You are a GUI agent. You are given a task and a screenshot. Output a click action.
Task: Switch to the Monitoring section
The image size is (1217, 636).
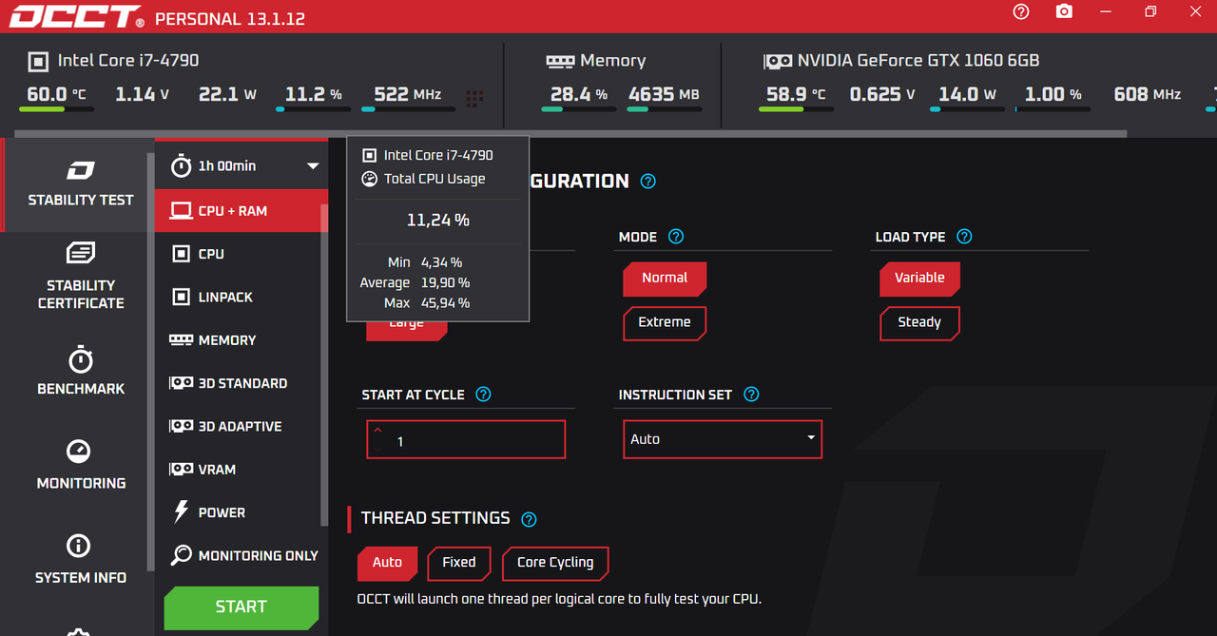81,466
